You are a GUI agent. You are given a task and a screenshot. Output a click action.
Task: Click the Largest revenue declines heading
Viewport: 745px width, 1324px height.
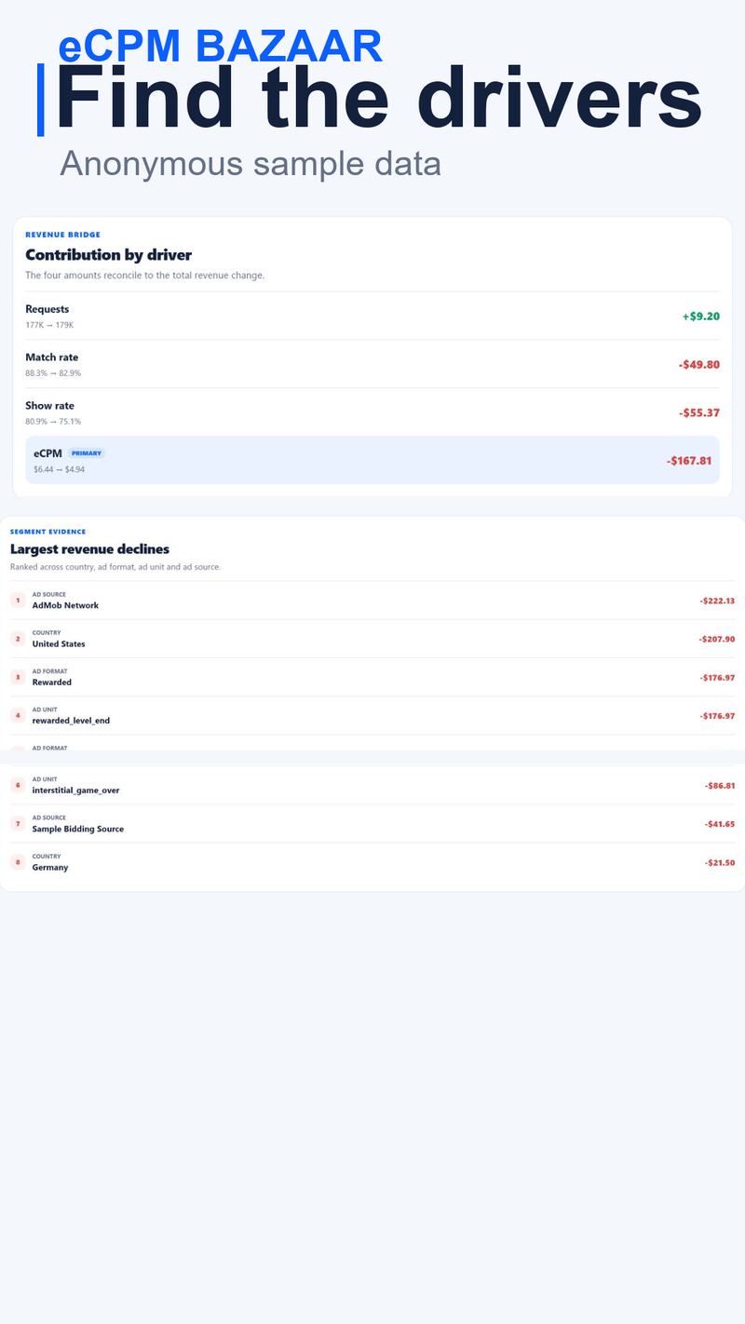(89, 549)
